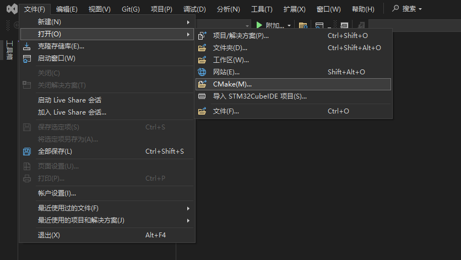This screenshot has height=260, width=461.
Task: Click the website globe icon
Action: tap(202, 72)
